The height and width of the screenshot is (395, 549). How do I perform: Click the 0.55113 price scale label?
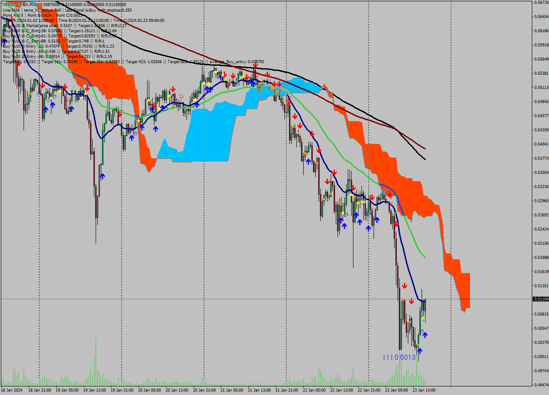[542, 87]
